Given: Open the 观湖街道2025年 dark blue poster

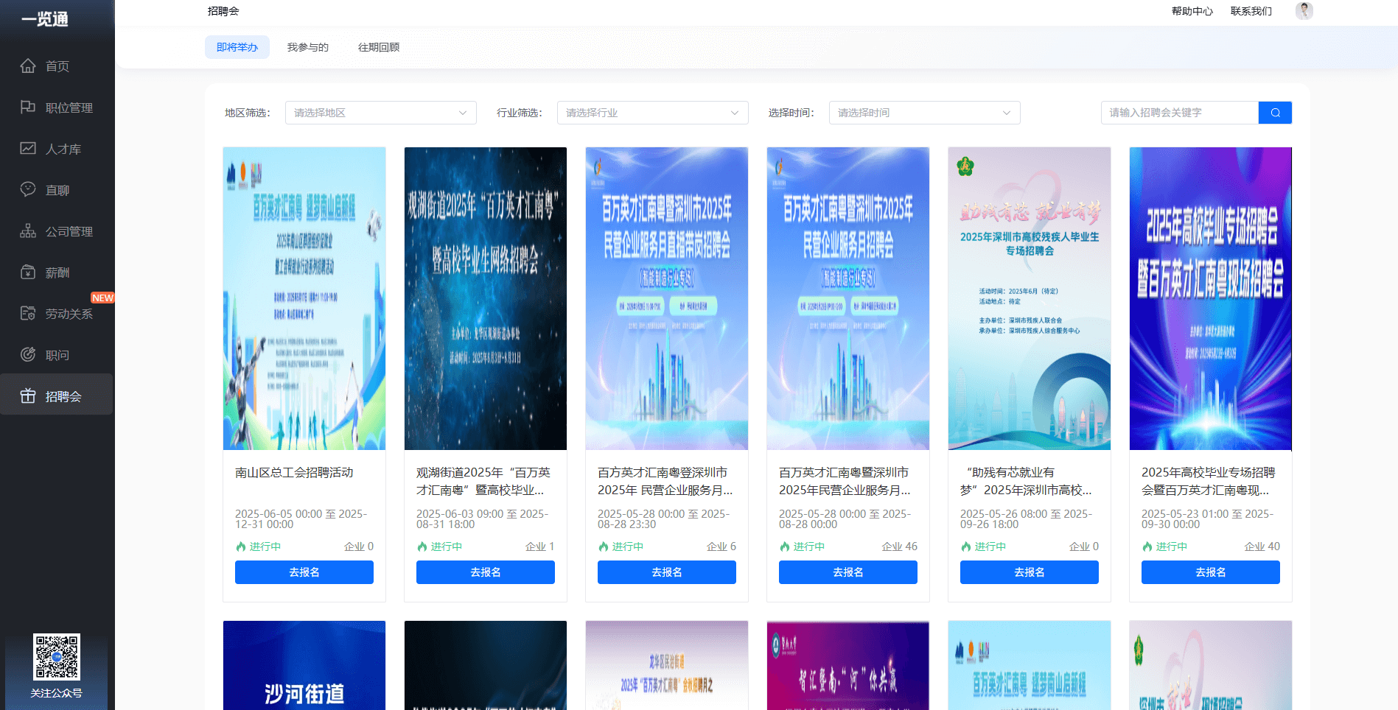Looking at the screenshot, I should pos(486,298).
